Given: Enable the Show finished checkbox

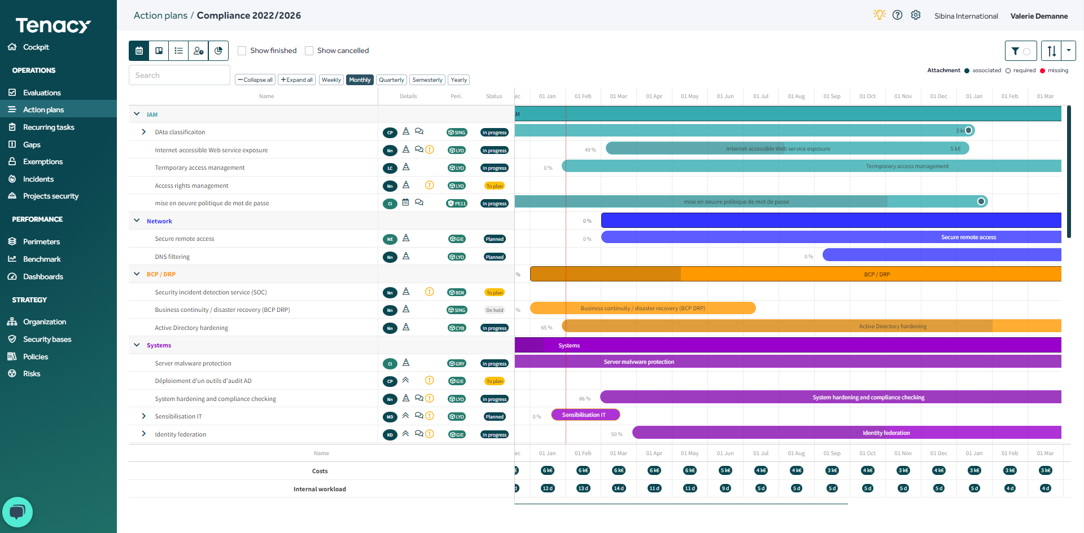Looking at the screenshot, I should pyautogui.click(x=242, y=50).
